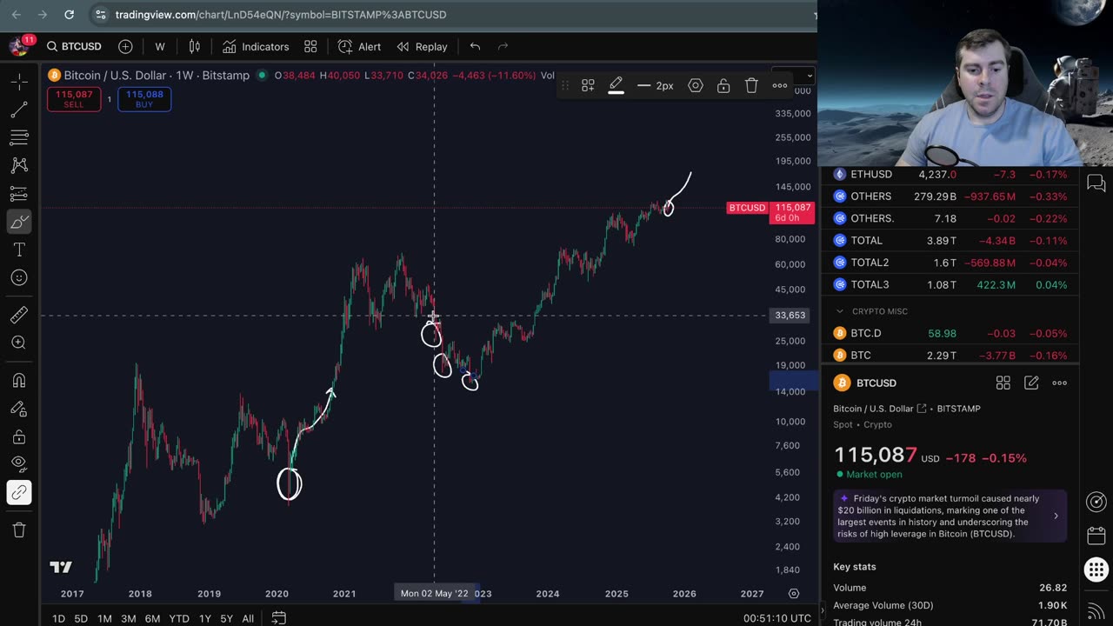Screen dimensions: 1113x626
Task: Select the ruler measure tool
Action: pyautogui.click(x=19, y=315)
